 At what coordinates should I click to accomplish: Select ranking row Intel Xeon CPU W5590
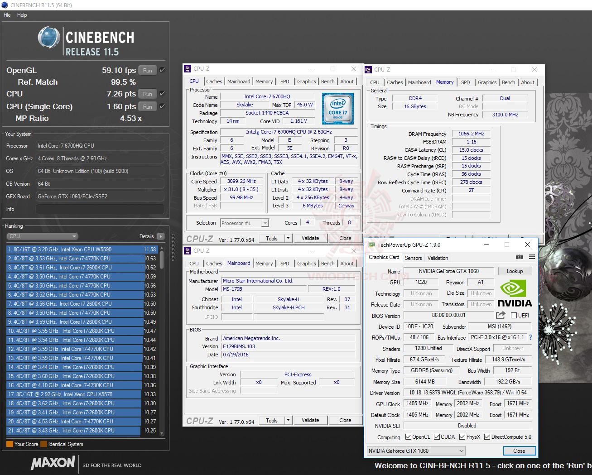82,249
